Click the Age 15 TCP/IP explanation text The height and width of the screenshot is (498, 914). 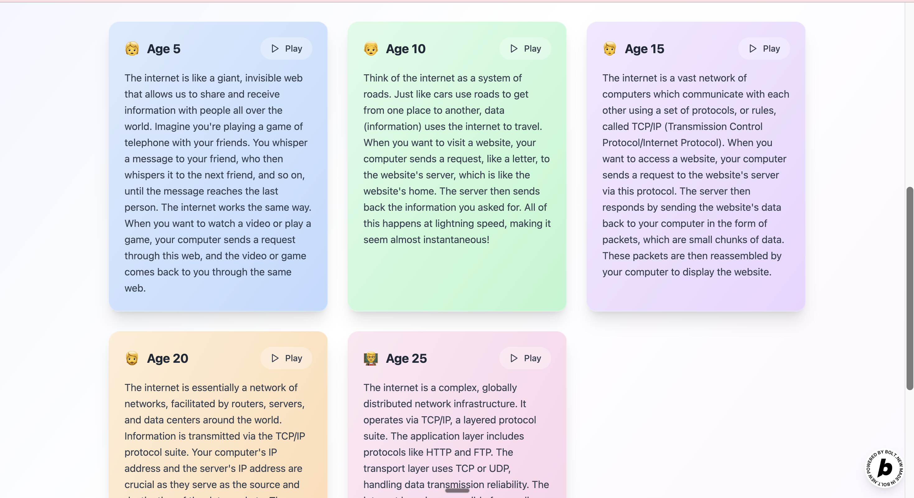click(x=695, y=175)
